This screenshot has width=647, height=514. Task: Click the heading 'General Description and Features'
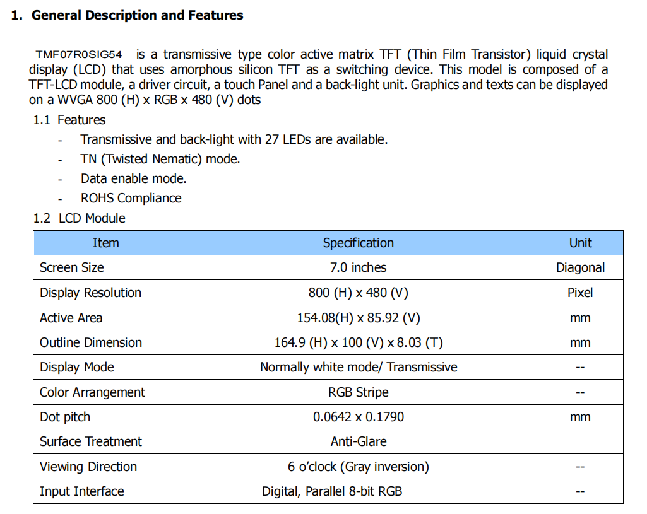(x=137, y=15)
